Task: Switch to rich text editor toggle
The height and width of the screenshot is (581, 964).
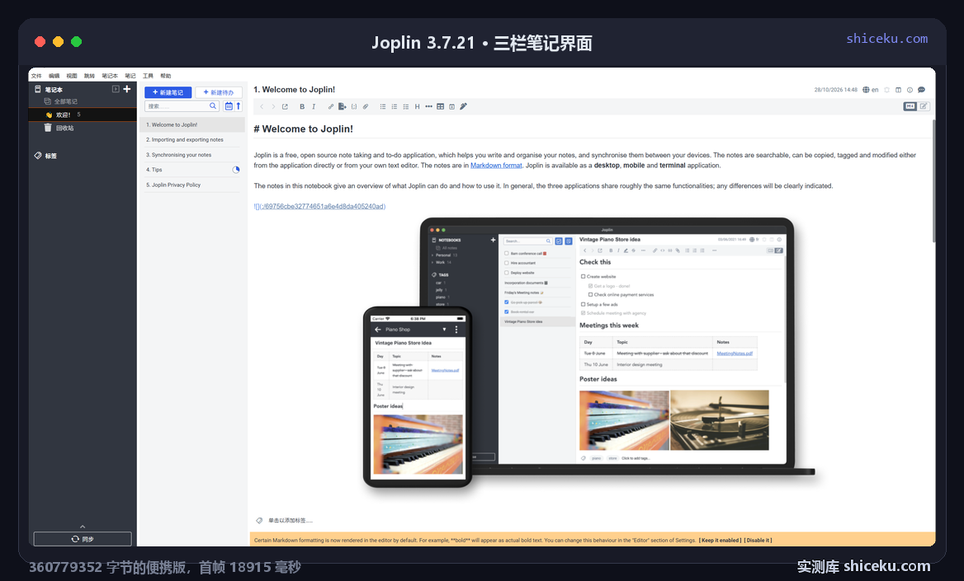Action: click(x=924, y=106)
